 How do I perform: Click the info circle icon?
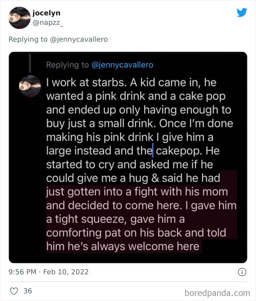[x=242, y=272]
